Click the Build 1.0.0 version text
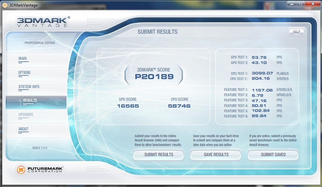 (40, 148)
